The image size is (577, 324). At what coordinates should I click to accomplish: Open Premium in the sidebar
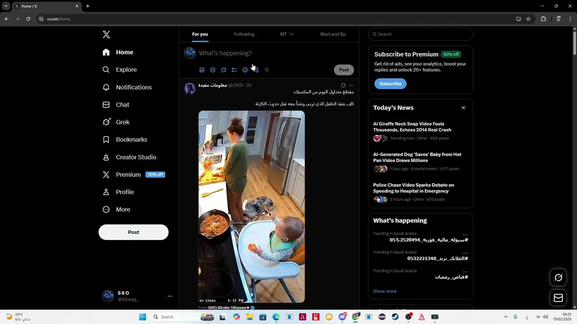pyautogui.click(x=133, y=175)
